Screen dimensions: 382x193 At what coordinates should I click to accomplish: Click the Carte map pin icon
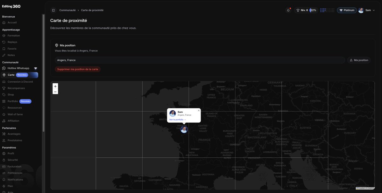[4, 75]
